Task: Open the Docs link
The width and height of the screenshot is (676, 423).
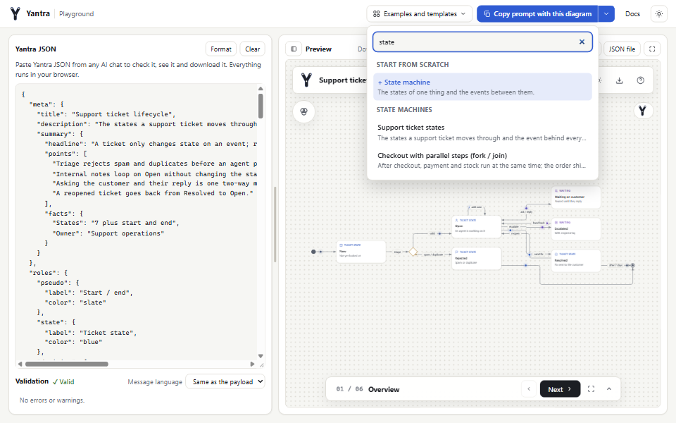Action: (x=632, y=14)
